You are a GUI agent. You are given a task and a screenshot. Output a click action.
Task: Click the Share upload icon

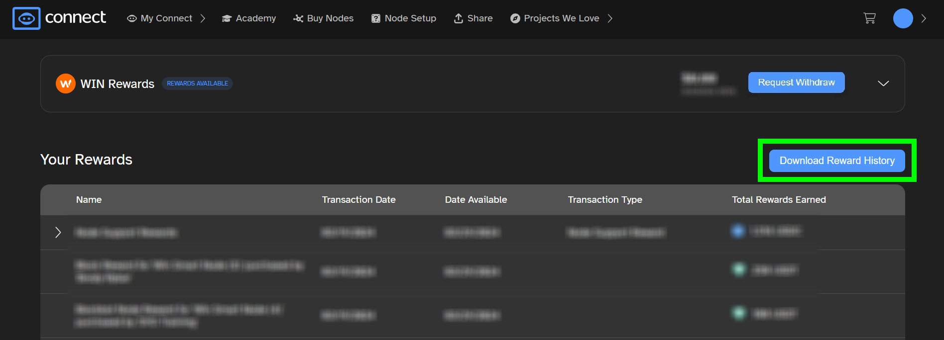tap(459, 18)
